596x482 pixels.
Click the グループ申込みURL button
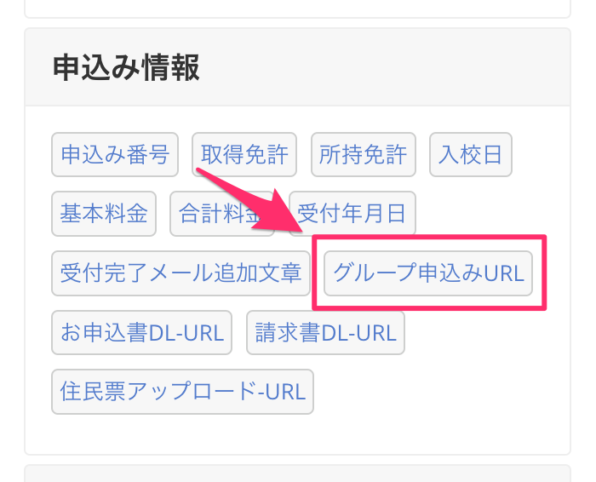(x=428, y=273)
